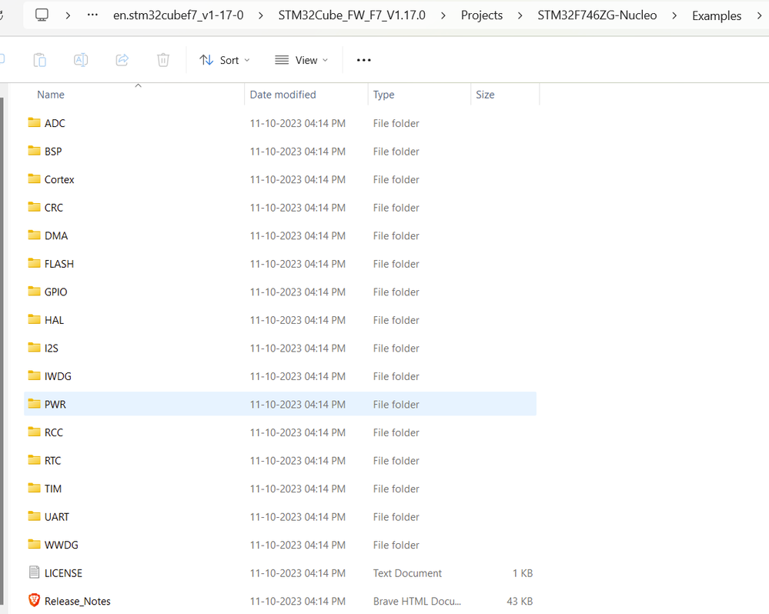This screenshot has width=769, height=614.
Task: Click the This PC monitor icon in breadcrumb
Action: tap(42, 15)
